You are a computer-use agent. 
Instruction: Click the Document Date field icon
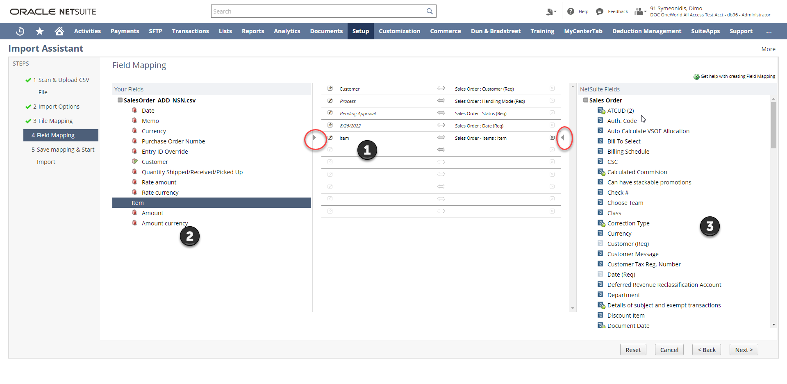click(601, 326)
